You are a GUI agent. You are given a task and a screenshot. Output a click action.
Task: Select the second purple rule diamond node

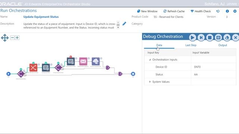58,68
